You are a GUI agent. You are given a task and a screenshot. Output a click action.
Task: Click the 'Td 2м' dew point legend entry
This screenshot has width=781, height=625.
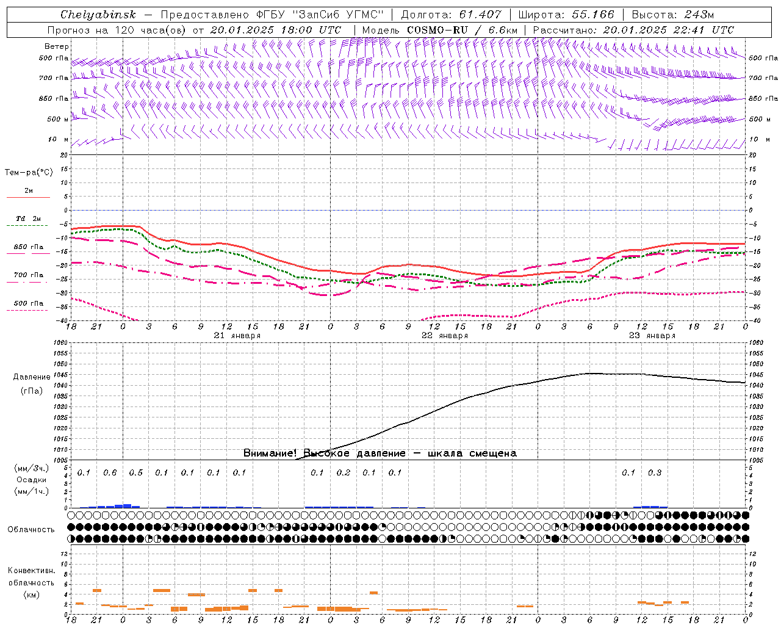[29, 219]
